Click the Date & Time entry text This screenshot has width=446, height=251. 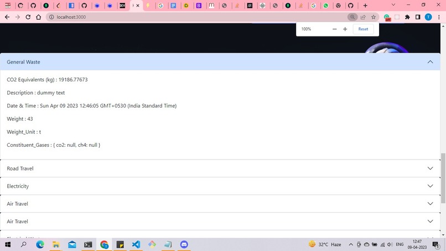coord(92,106)
